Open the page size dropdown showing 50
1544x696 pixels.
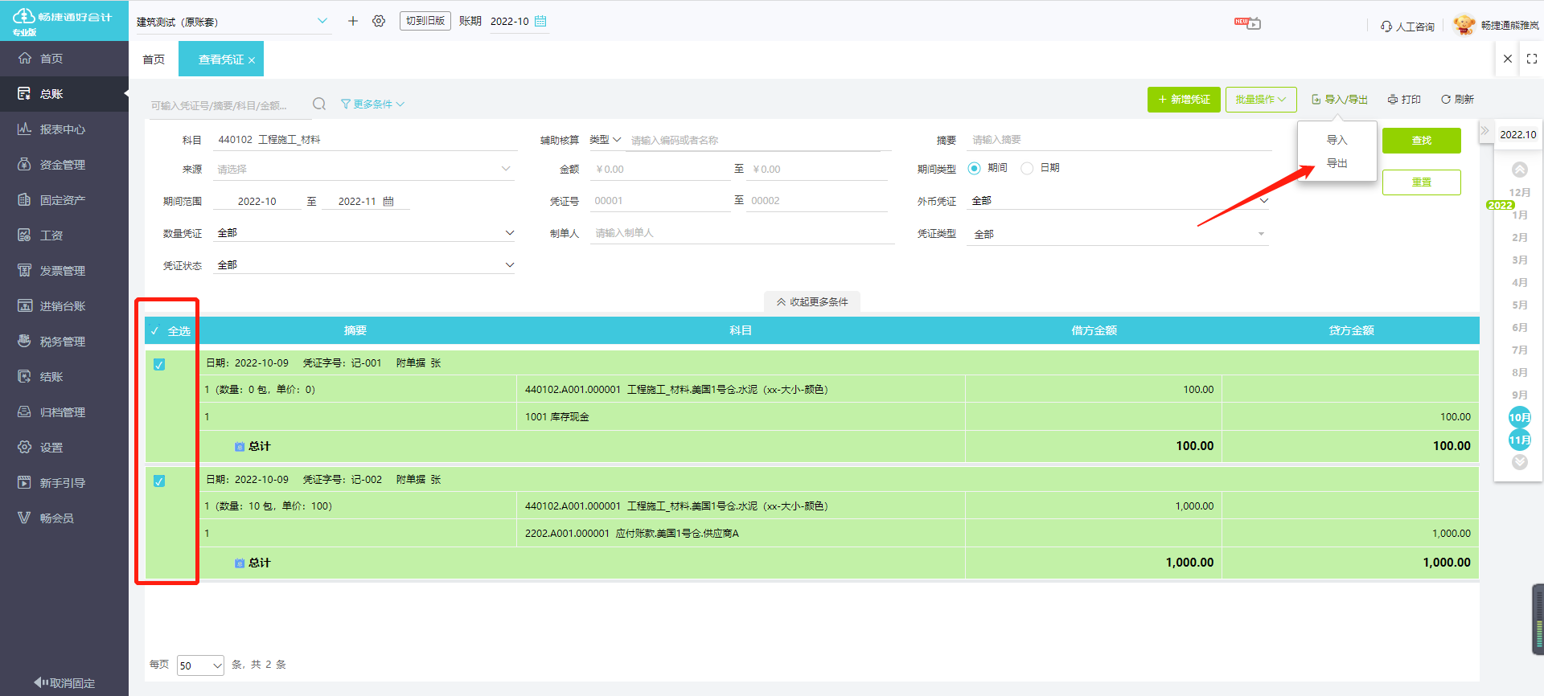[200, 665]
